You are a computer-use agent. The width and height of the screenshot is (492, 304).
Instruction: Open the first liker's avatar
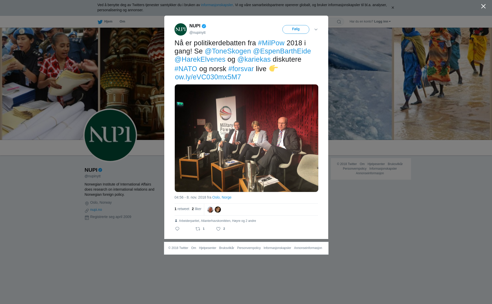point(210,210)
